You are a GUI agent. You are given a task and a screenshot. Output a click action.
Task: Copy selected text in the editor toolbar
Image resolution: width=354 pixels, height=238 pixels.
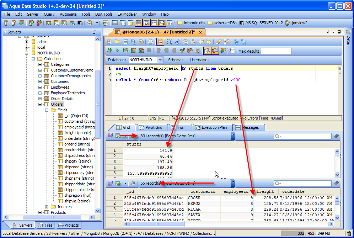pyautogui.click(x=185, y=42)
